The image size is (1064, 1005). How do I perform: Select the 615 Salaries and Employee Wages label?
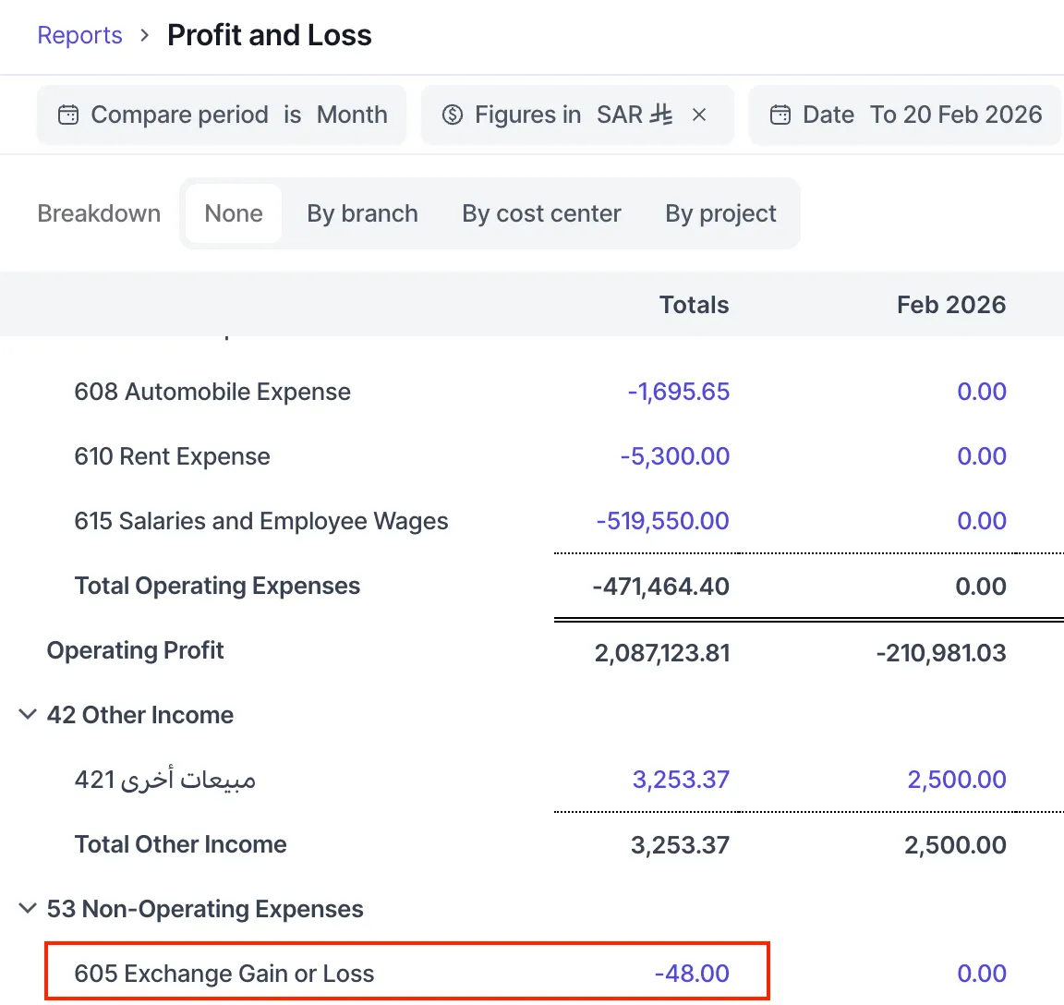261,521
